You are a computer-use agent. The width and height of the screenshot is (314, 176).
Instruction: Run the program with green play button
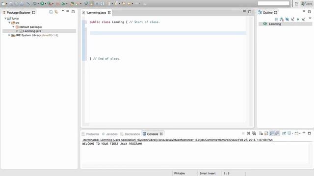coord(42,3)
